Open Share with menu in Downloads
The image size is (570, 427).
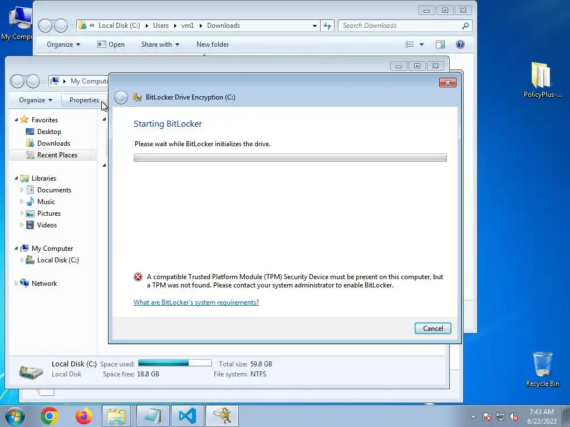(160, 44)
